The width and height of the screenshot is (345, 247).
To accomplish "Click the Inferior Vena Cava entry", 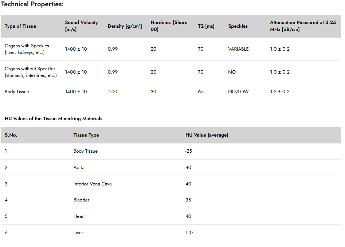I will click(93, 184).
